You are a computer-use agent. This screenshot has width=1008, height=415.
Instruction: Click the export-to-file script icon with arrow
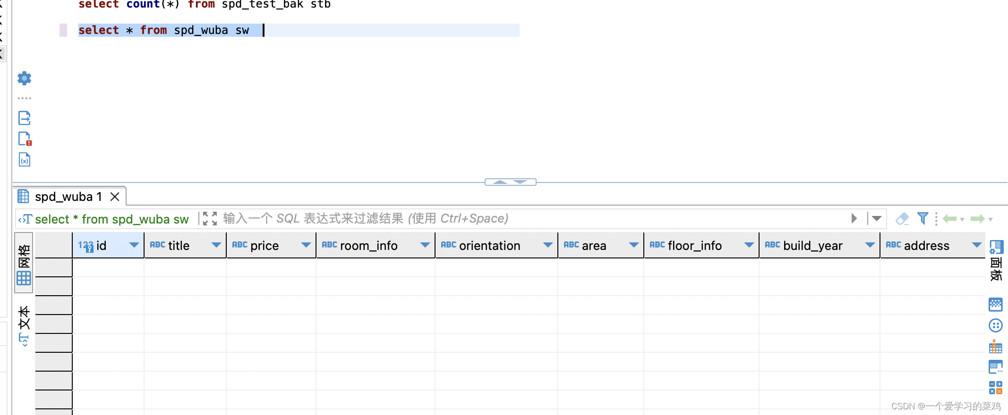24,118
